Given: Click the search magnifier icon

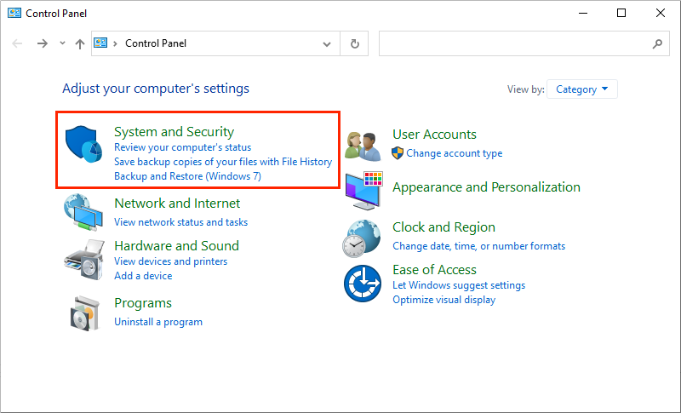Looking at the screenshot, I should tap(657, 43).
